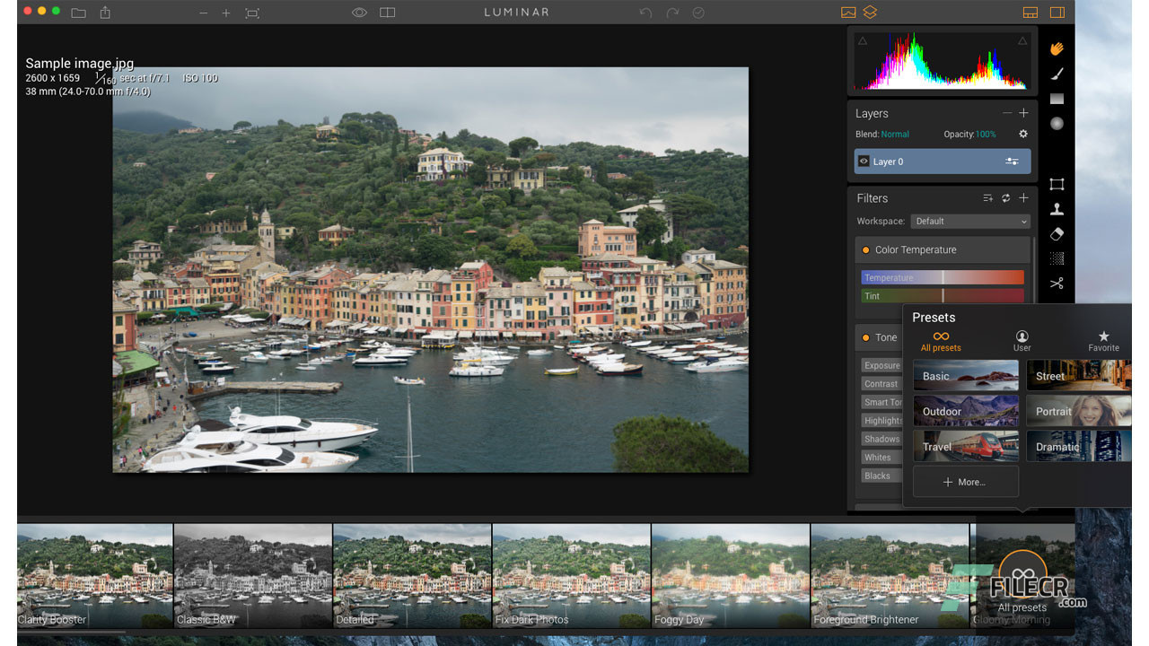Toggle histogram highlight clipping triangle on right
The height and width of the screenshot is (646, 1149).
click(1022, 40)
